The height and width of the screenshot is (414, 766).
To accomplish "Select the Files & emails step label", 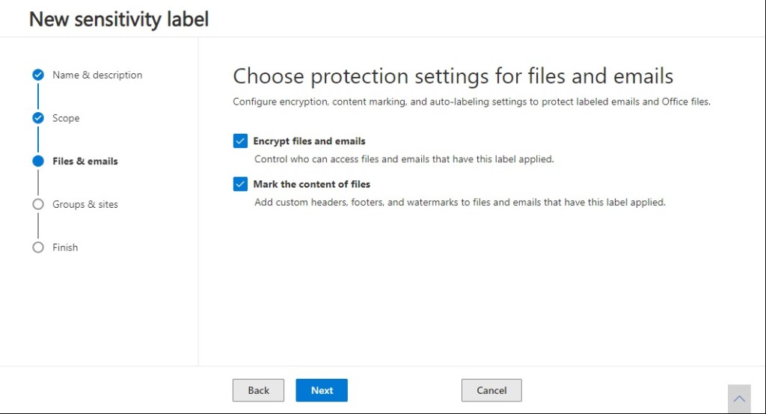I will [85, 161].
